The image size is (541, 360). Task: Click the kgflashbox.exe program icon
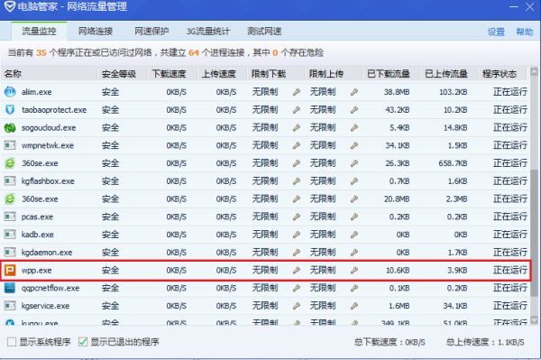click(10, 180)
